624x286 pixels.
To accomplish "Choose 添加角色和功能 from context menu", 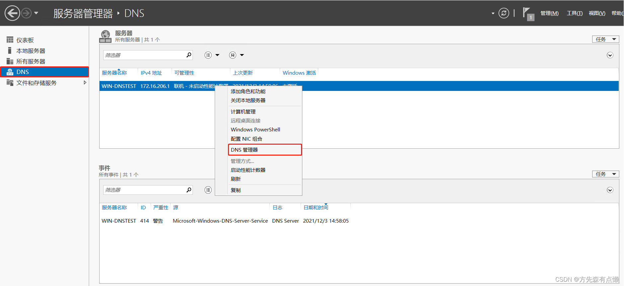I will point(248,91).
